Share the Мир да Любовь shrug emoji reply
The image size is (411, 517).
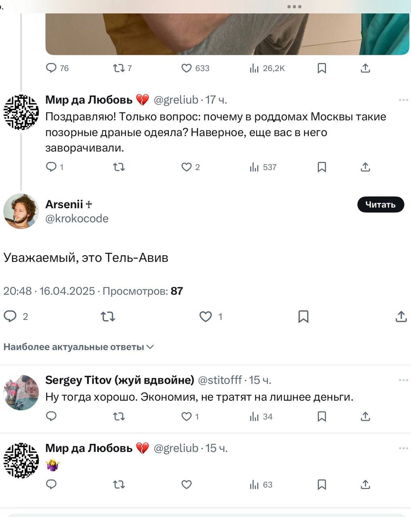365,484
